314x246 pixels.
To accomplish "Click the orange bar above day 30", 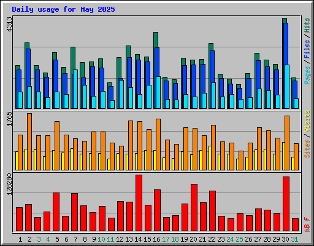I will point(287,143).
